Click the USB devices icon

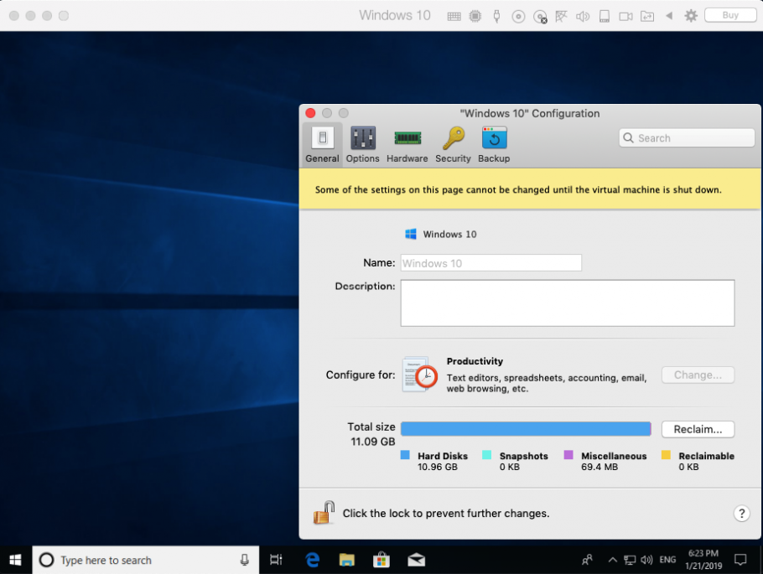tap(496, 15)
